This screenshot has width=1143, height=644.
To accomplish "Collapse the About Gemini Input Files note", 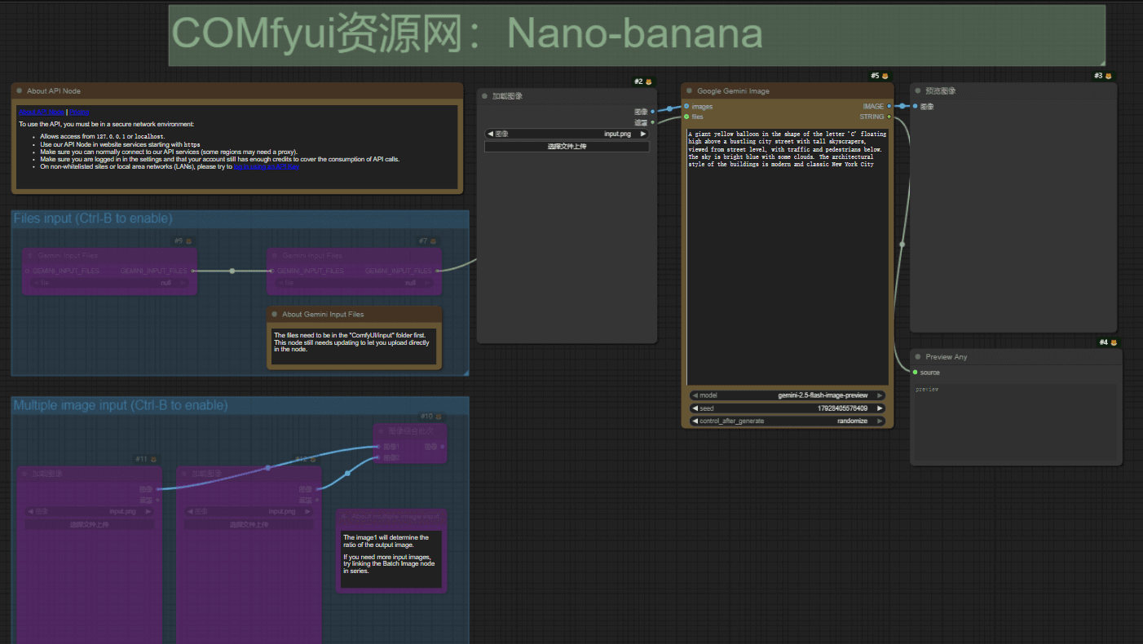I will point(275,314).
